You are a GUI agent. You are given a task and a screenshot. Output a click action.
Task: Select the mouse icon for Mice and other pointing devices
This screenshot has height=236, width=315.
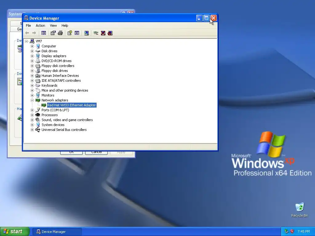pyautogui.click(x=38, y=90)
